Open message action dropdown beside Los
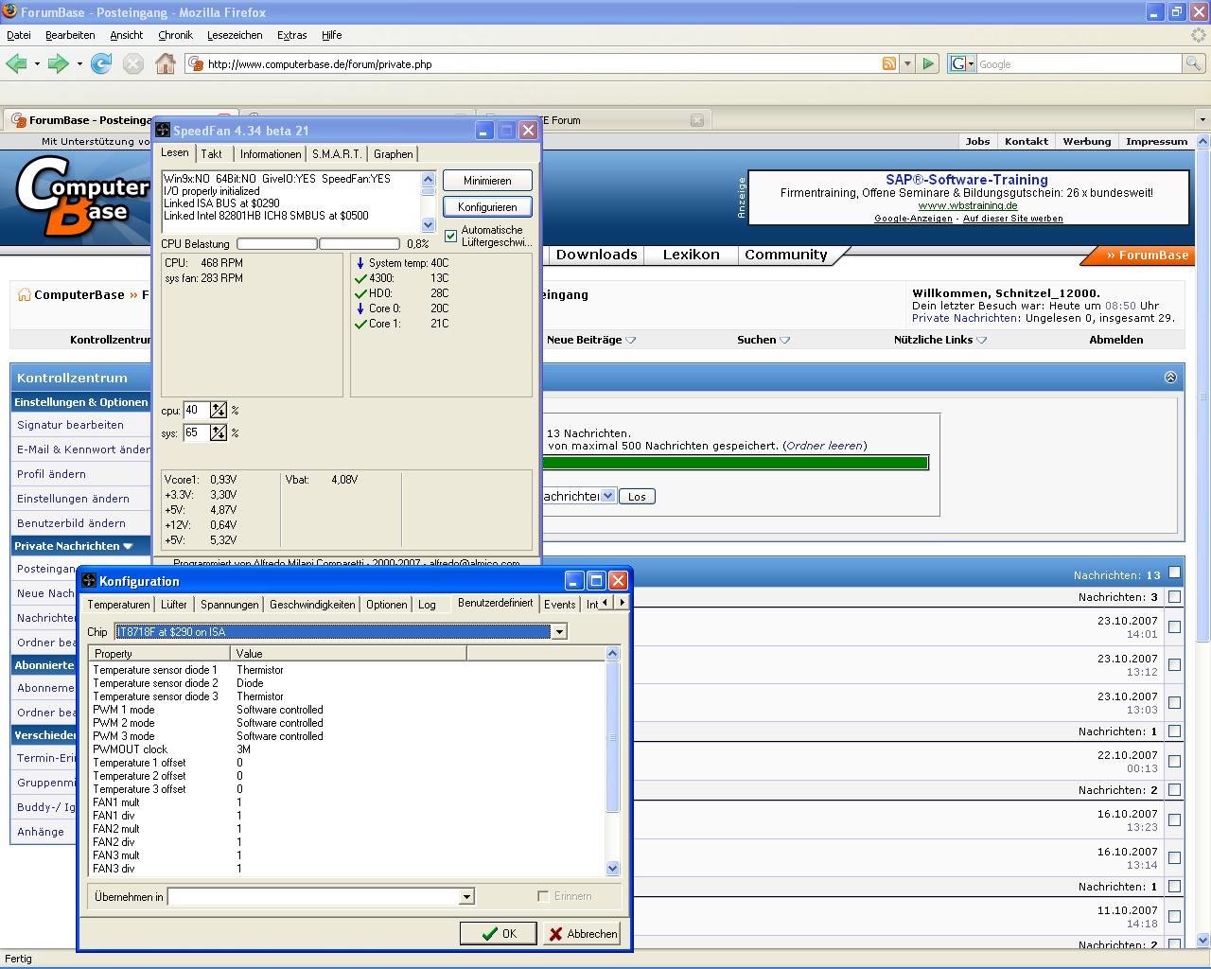Image resolution: width=1211 pixels, height=969 pixels. point(607,496)
